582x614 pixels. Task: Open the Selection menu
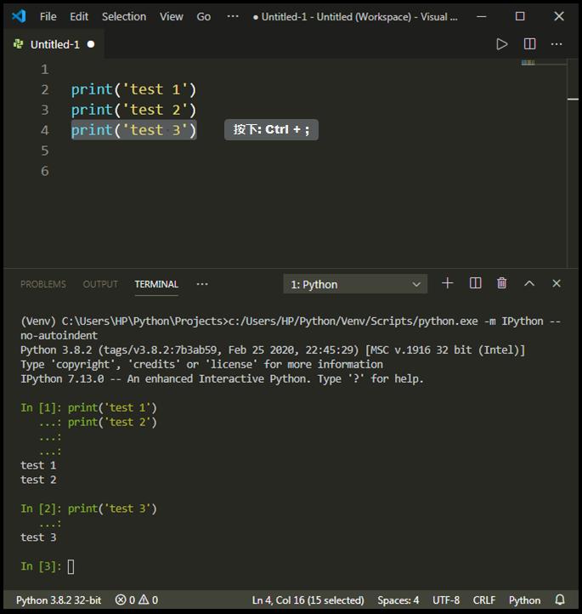pyautogui.click(x=124, y=16)
